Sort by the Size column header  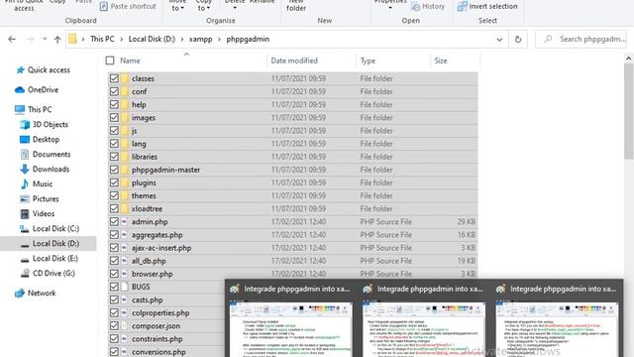441,60
